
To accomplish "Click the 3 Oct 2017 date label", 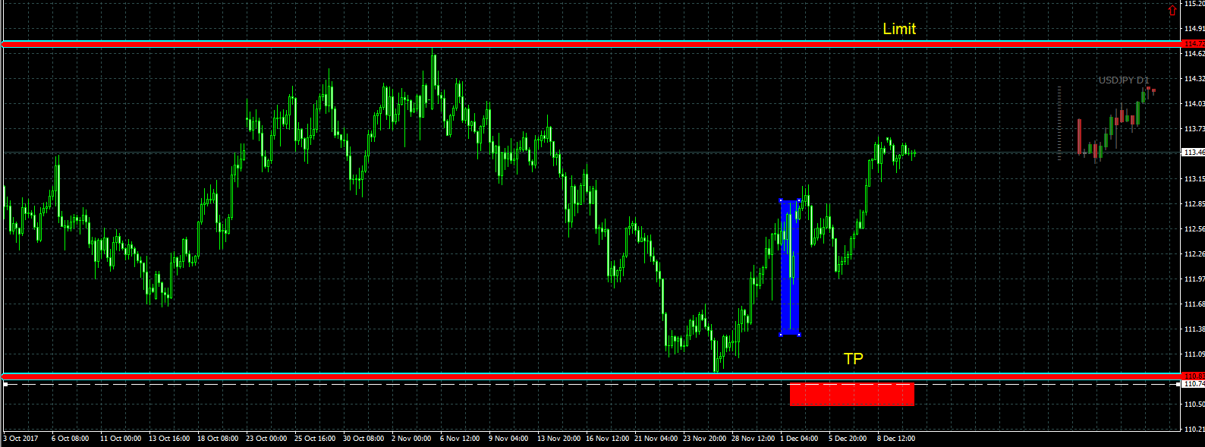I will pyautogui.click(x=20, y=439).
